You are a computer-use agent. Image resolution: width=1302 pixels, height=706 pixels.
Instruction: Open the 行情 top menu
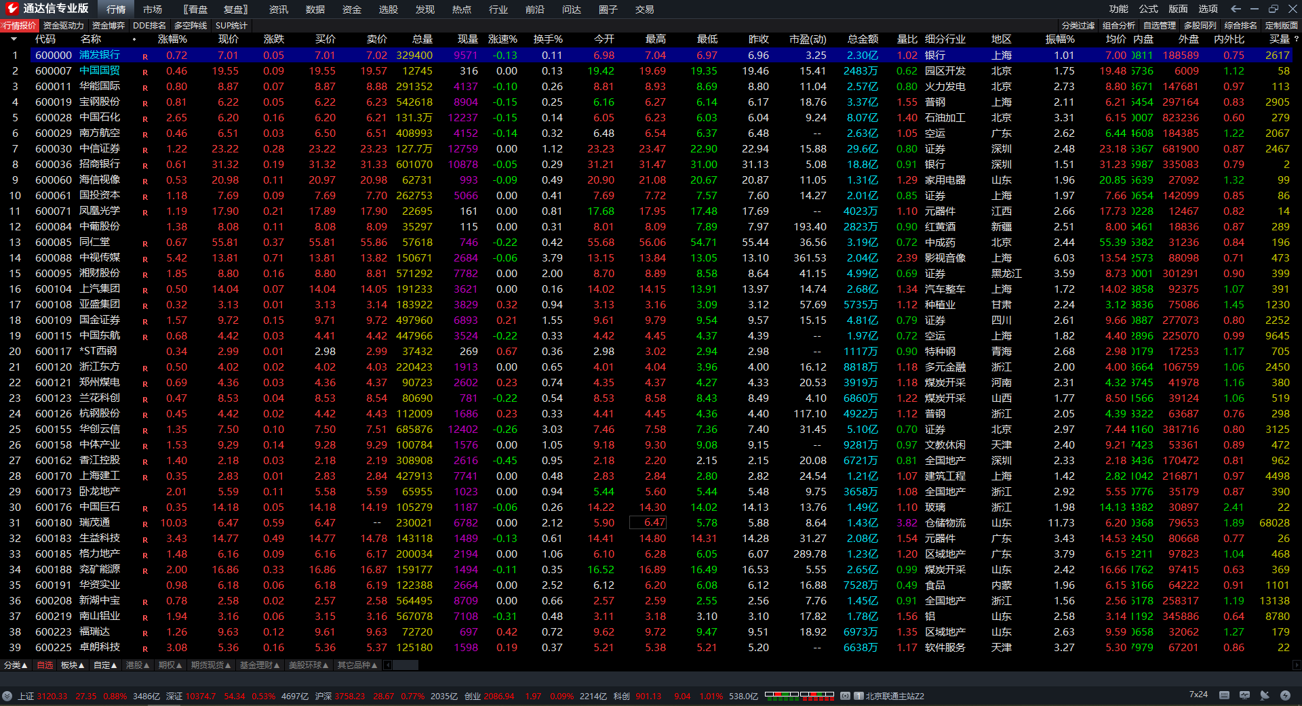(x=116, y=9)
